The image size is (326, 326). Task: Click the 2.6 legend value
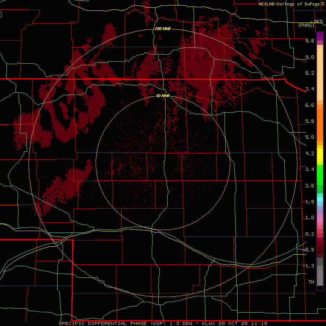(310, 186)
